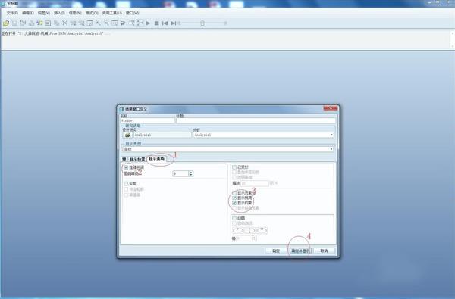The image size is (455, 299).
Task: Click the 叠加未变形的 checkbox
Action: tap(234, 172)
